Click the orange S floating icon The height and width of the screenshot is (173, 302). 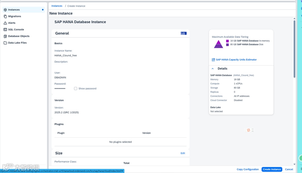(x=249, y=130)
